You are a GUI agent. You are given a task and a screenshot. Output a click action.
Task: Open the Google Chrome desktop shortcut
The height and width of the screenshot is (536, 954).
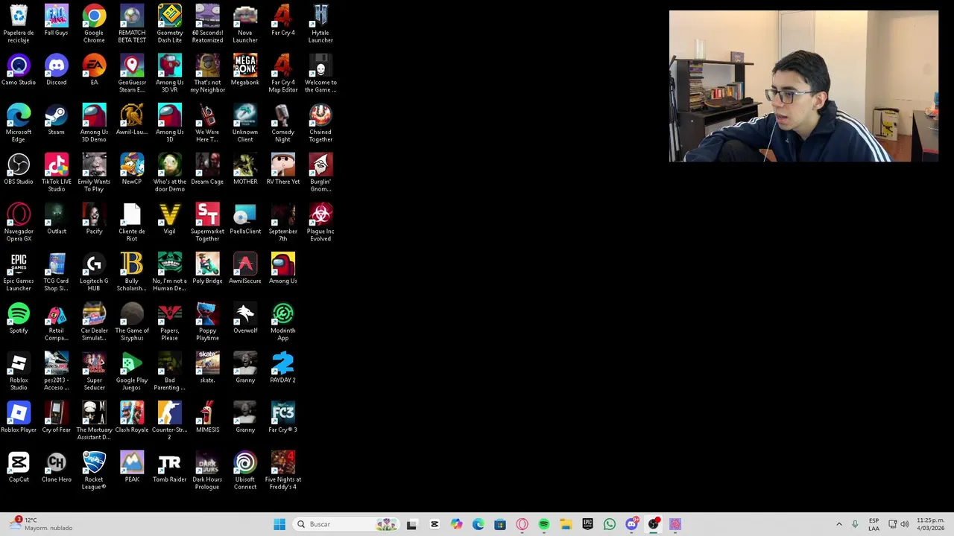coord(94,23)
